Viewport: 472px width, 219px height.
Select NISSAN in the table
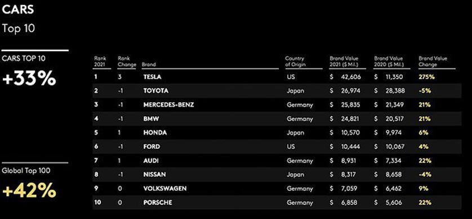pyautogui.click(x=154, y=175)
